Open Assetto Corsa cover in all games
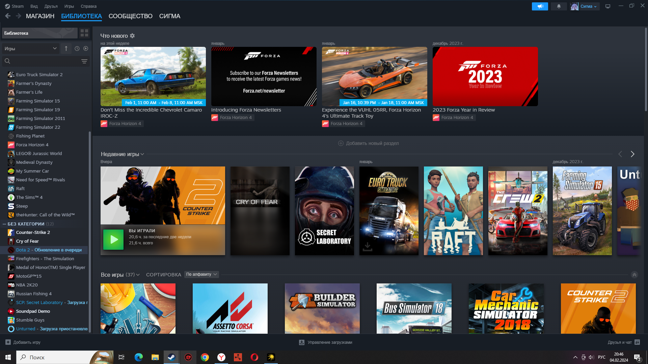This screenshot has height=364, width=648. pyautogui.click(x=230, y=308)
